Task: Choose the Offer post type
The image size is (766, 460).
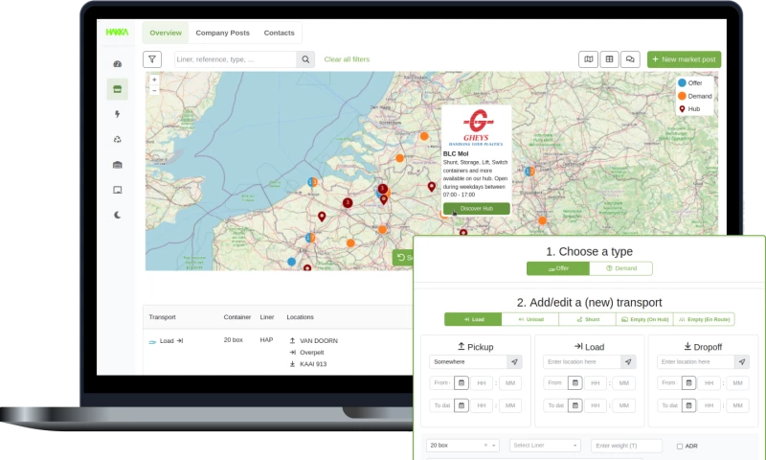Action: click(x=558, y=268)
